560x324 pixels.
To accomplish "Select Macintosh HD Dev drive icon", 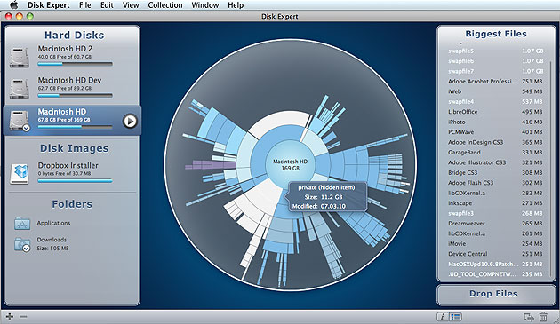I will pyautogui.click(x=20, y=88).
